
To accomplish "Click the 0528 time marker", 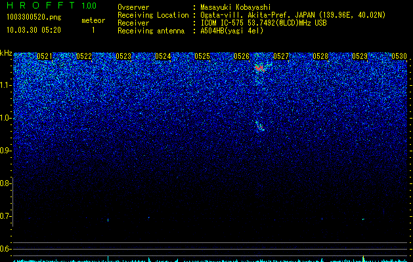I will point(320,56).
